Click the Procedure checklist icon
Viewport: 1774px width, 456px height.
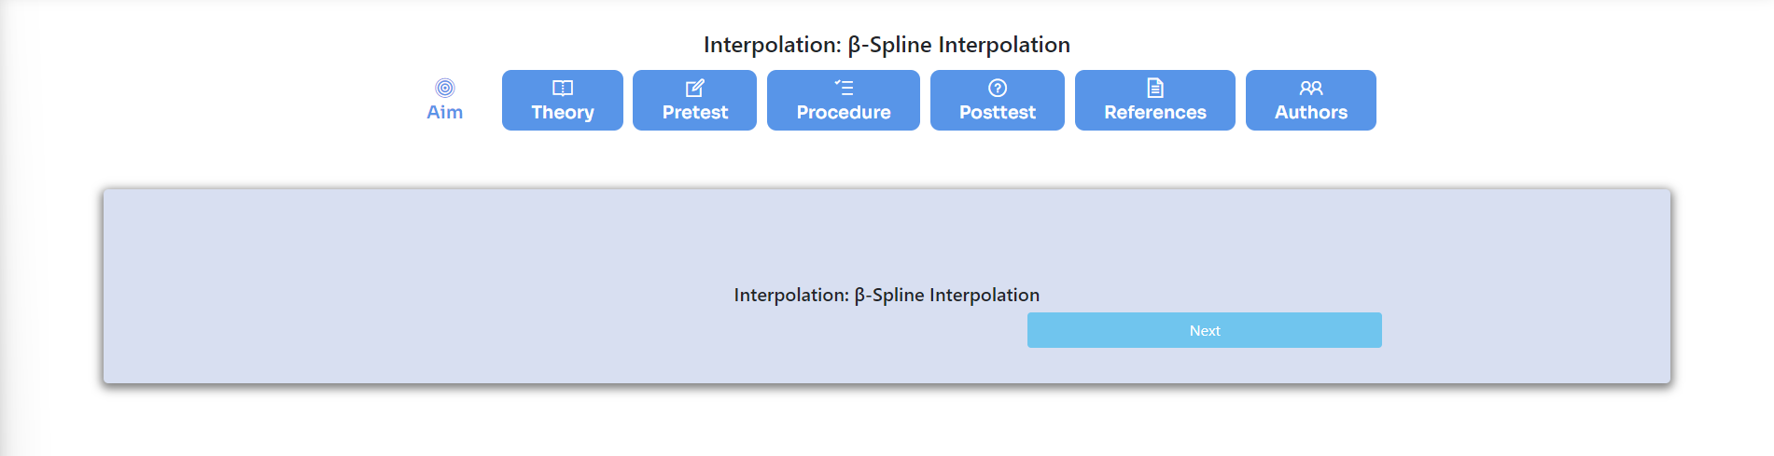(844, 88)
